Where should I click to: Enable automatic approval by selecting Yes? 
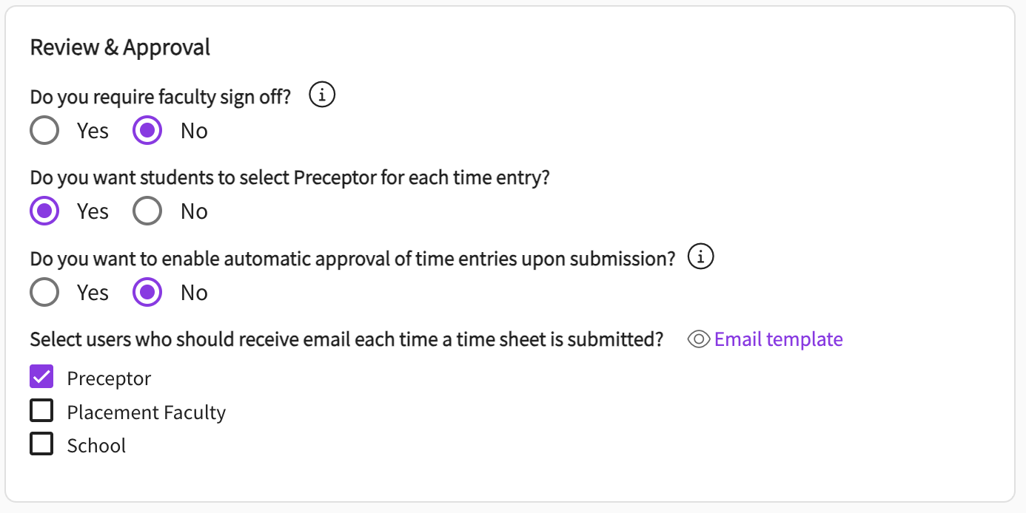coord(44,293)
